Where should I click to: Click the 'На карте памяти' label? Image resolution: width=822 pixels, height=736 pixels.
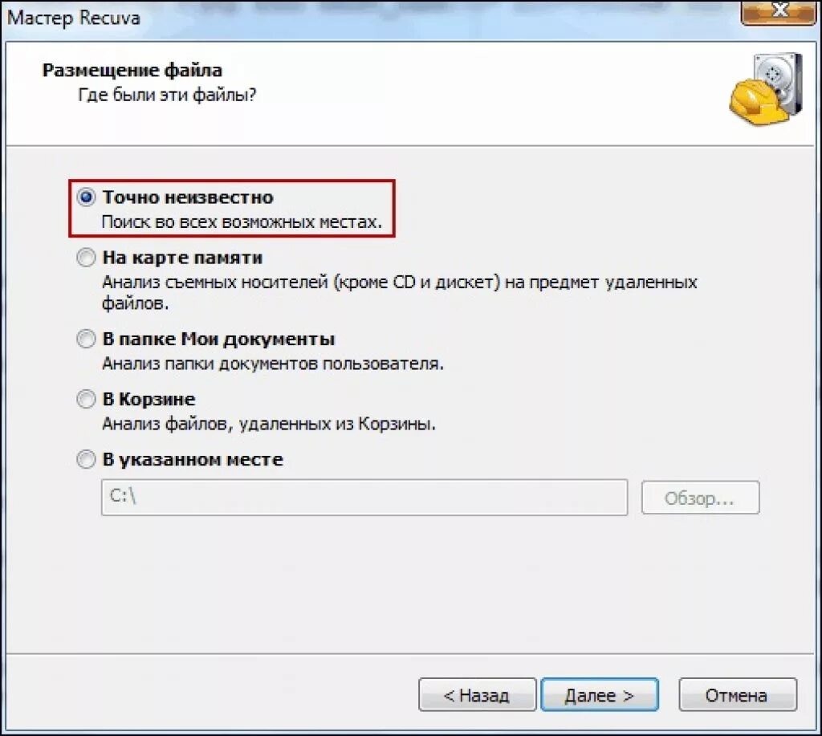182,258
